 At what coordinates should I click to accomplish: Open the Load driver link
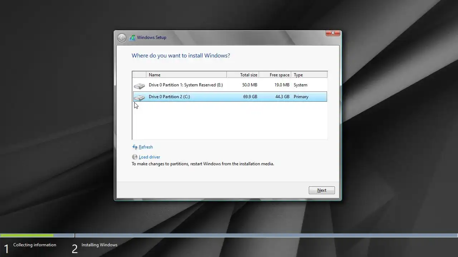pyautogui.click(x=149, y=157)
